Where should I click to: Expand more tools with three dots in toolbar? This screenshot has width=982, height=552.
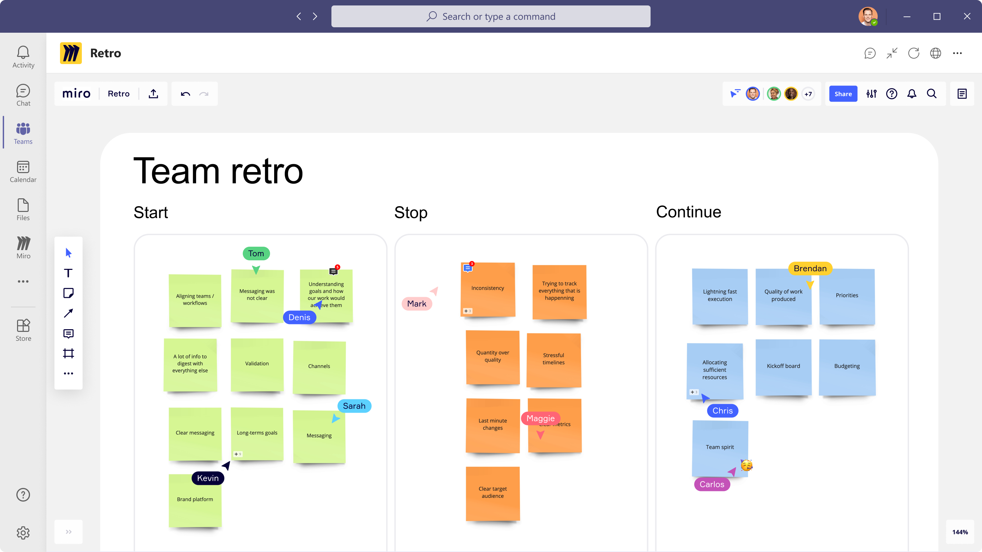pos(68,373)
